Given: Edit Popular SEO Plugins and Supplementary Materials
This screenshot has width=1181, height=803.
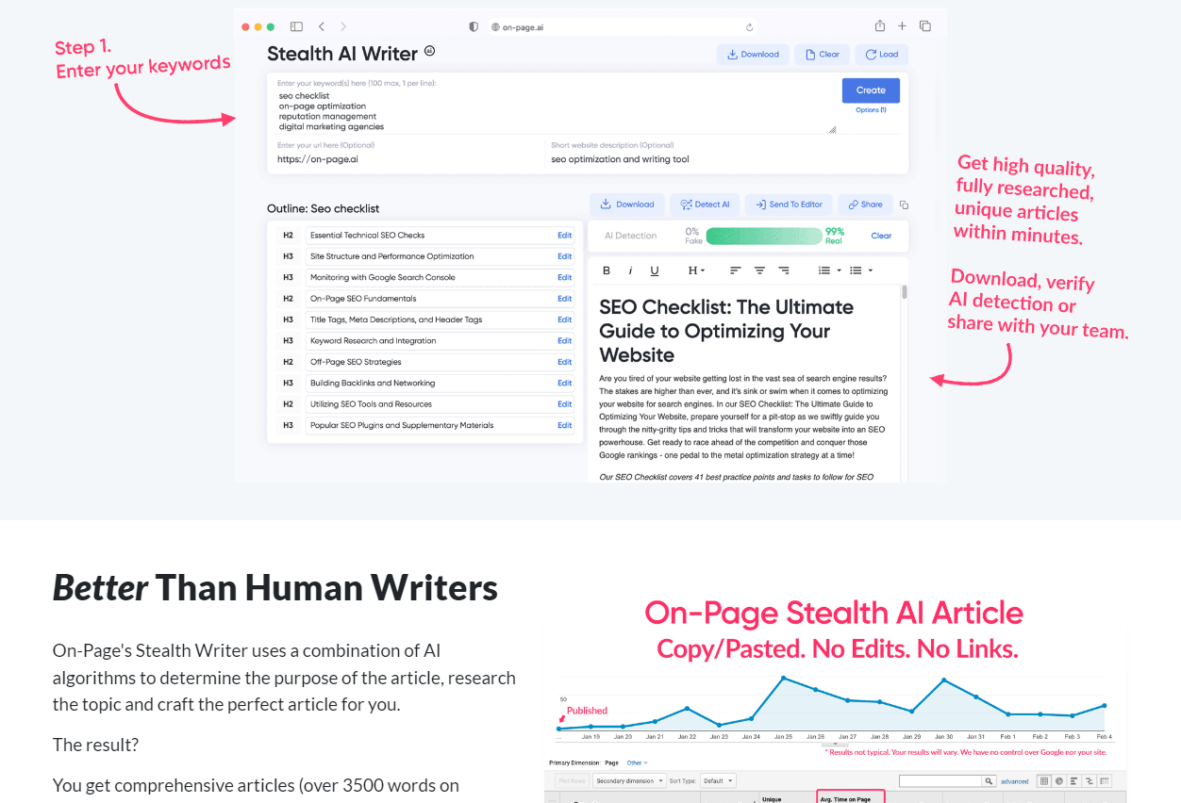Looking at the screenshot, I should click(564, 425).
